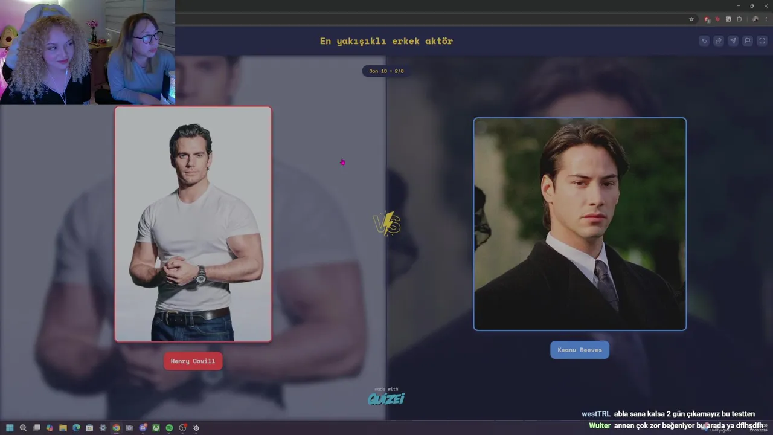Open Task View on the taskbar

pos(36,428)
